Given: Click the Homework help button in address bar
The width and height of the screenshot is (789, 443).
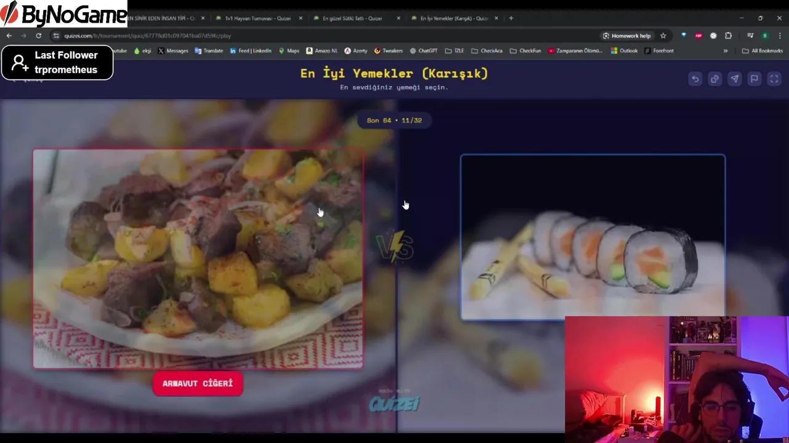Looking at the screenshot, I should coord(626,36).
